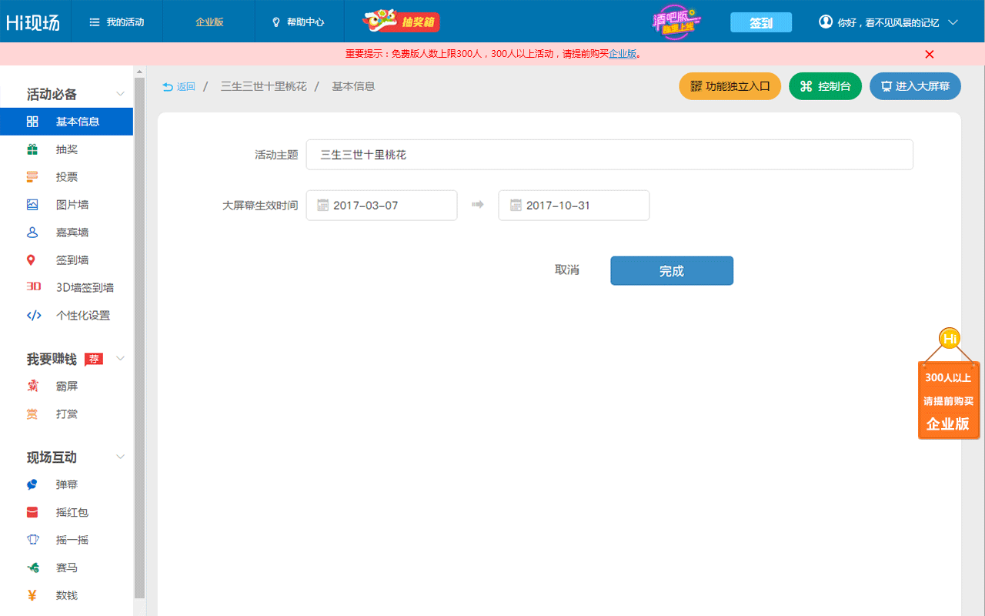Click the floating orange 企业版 purchase badge
Screen dimensions: 985x616
(x=949, y=400)
